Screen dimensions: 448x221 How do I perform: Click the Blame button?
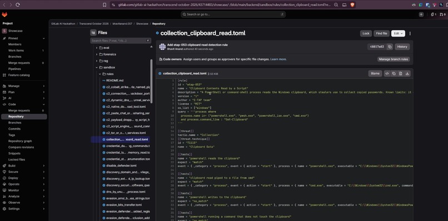[375, 74]
